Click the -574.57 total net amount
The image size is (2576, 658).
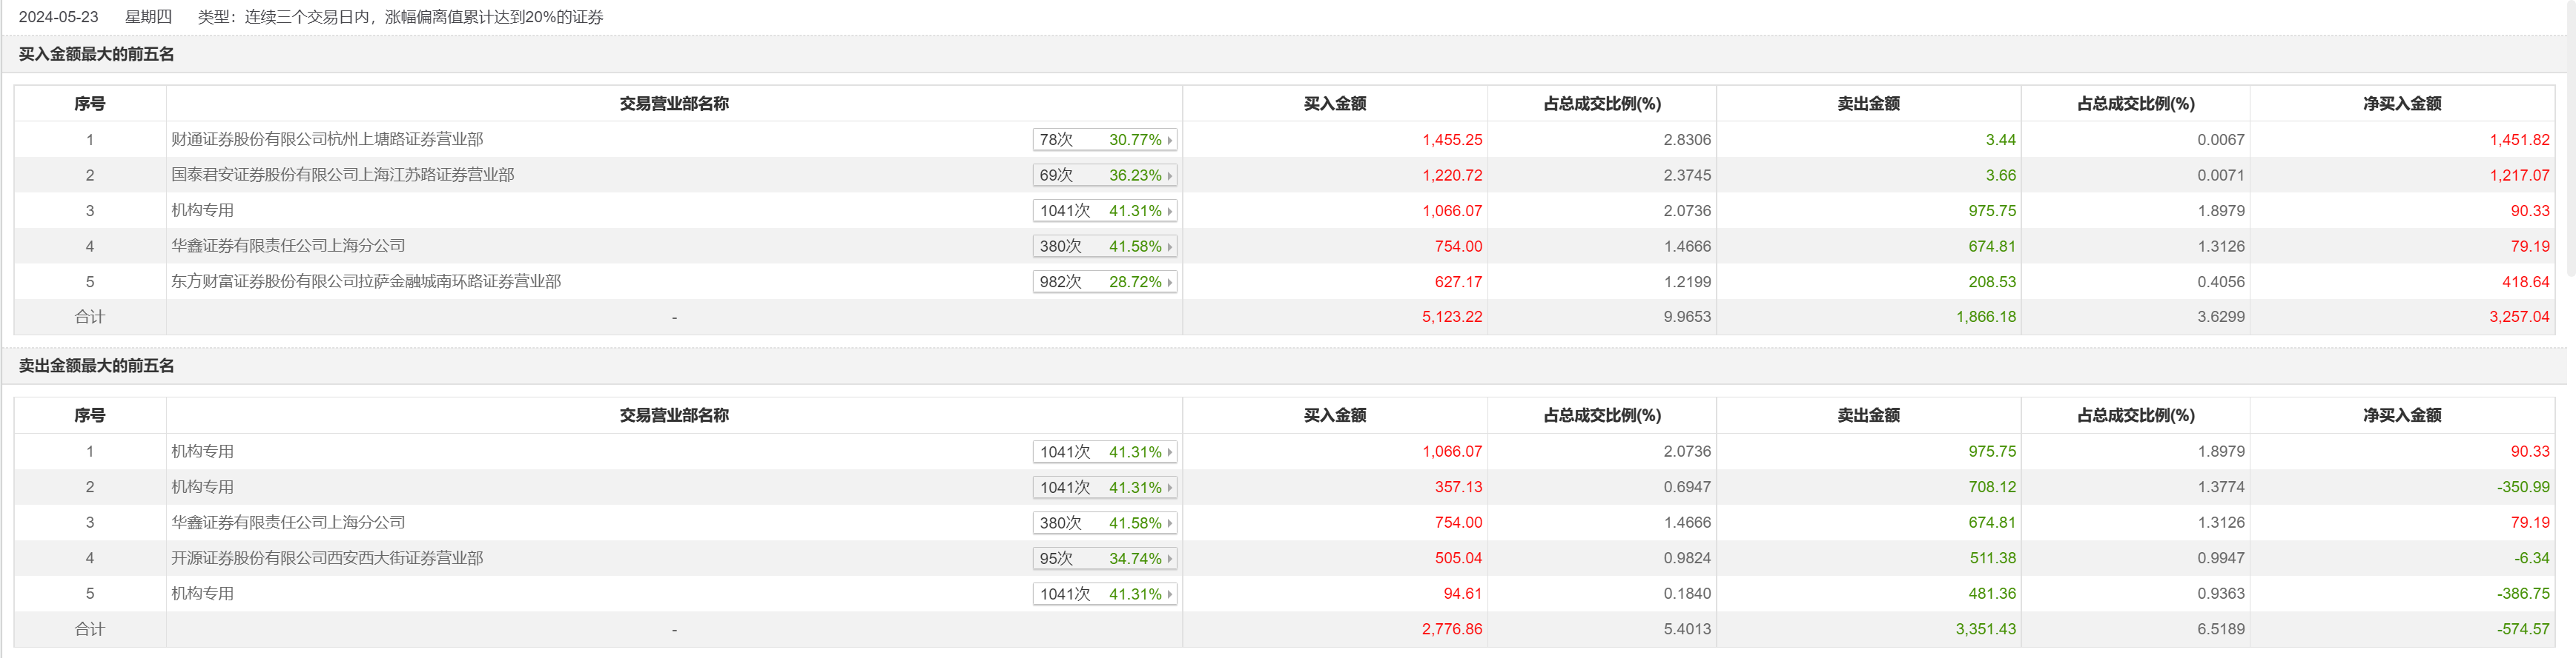point(2523,629)
